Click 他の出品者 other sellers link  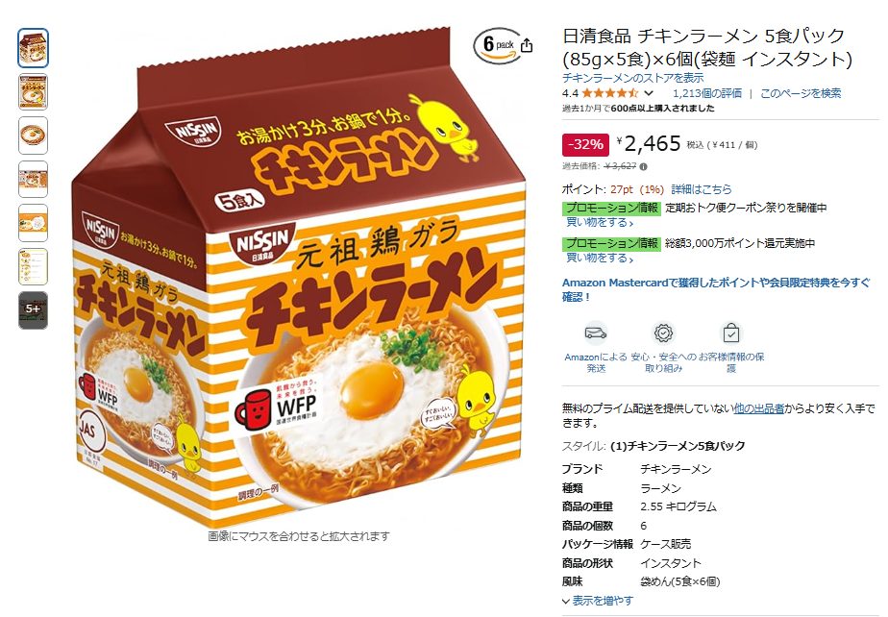coord(759,407)
